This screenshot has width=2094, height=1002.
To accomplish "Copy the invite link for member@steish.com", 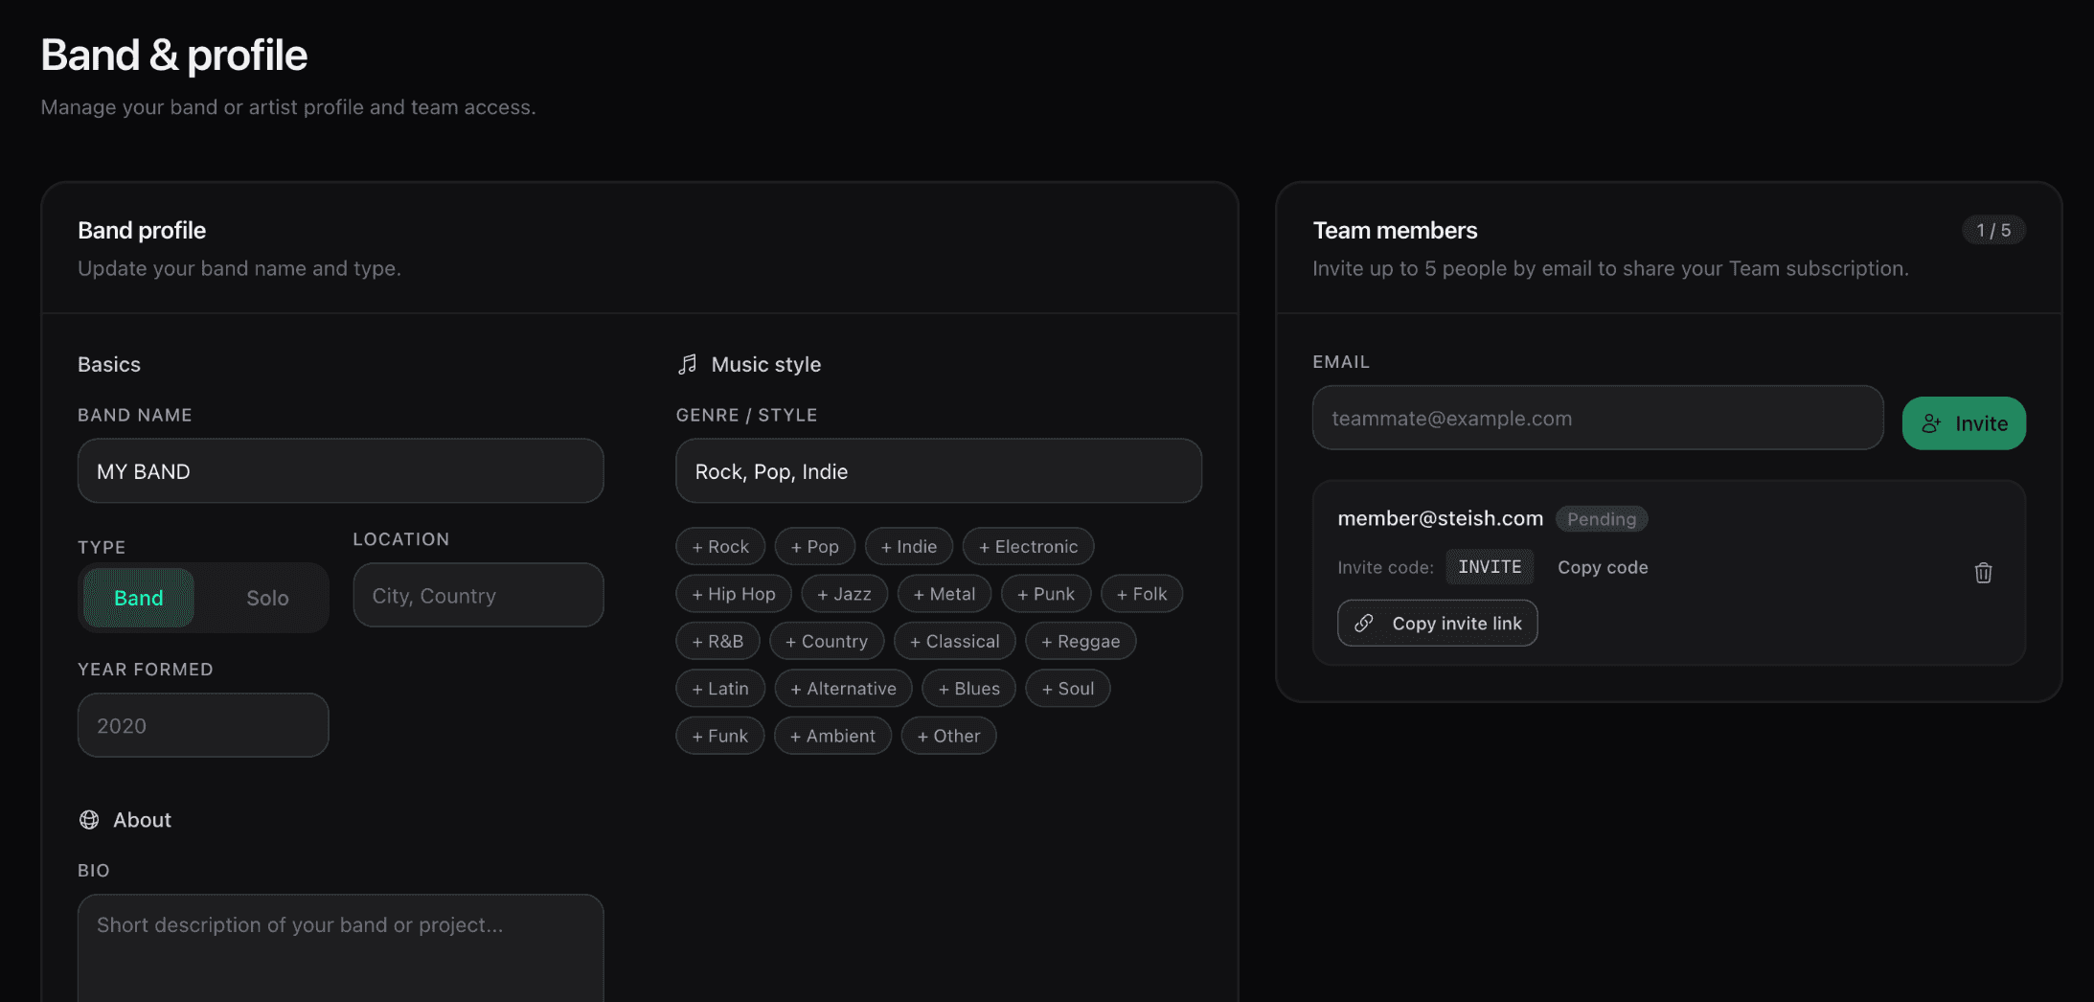I will pyautogui.click(x=1437, y=624).
